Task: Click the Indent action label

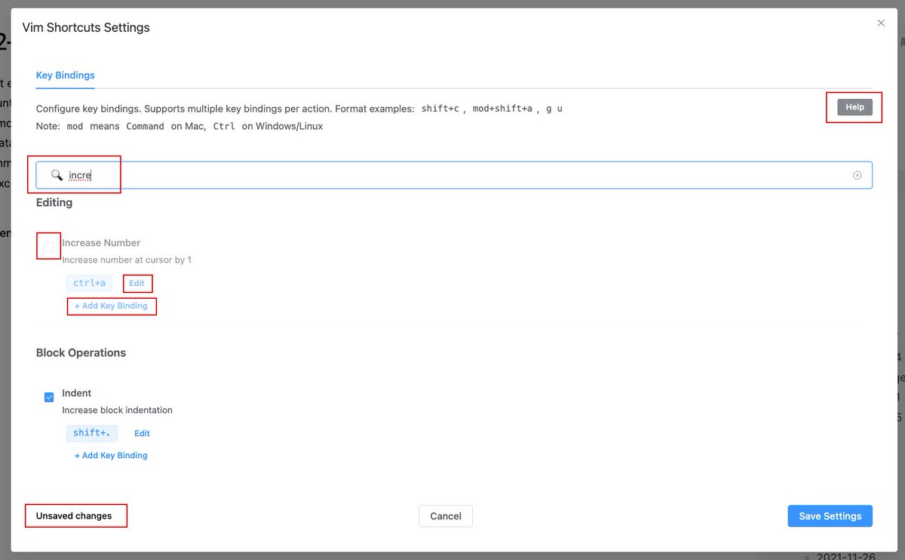Action: pos(77,393)
